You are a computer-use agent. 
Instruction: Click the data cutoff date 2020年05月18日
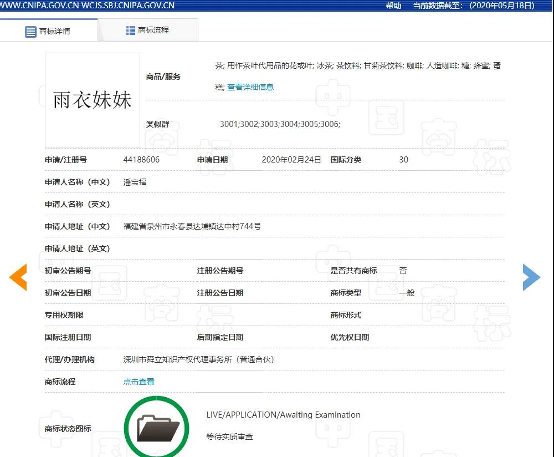coord(502,6)
